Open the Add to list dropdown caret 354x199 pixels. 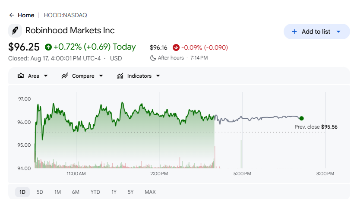point(338,32)
